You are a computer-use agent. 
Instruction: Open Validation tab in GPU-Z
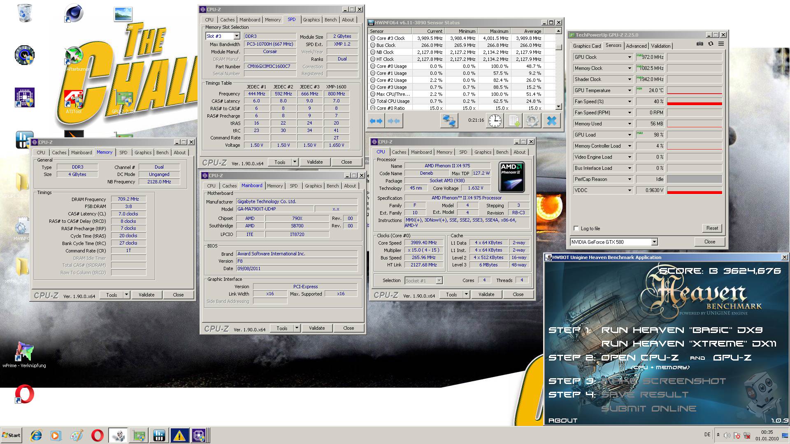pos(661,46)
